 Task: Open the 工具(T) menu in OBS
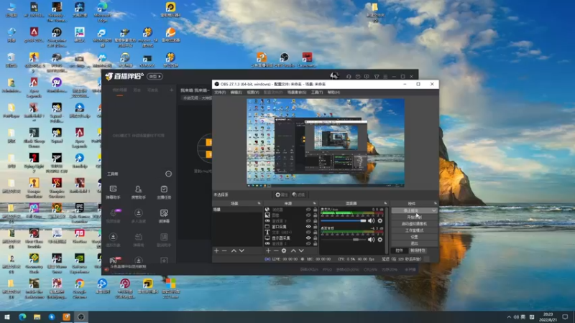click(x=317, y=93)
